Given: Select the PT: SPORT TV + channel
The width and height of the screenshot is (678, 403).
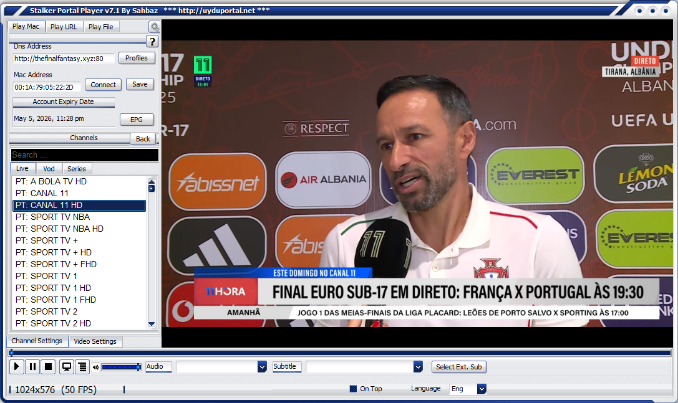Looking at the screenshot, I should 79,240.
